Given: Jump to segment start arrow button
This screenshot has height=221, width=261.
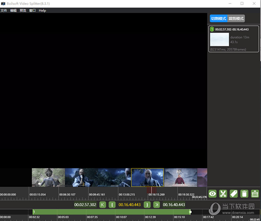Looking at the screenshot, I should (103, 205).
